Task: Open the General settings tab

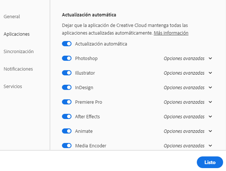Action: (x=12, y=17)
